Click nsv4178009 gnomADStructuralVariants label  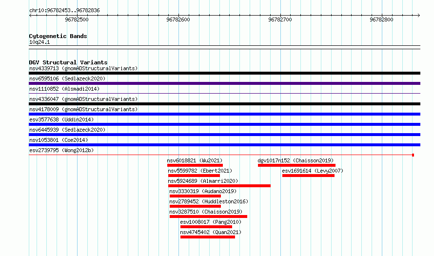pyautogui.click(x=83, y=109)
